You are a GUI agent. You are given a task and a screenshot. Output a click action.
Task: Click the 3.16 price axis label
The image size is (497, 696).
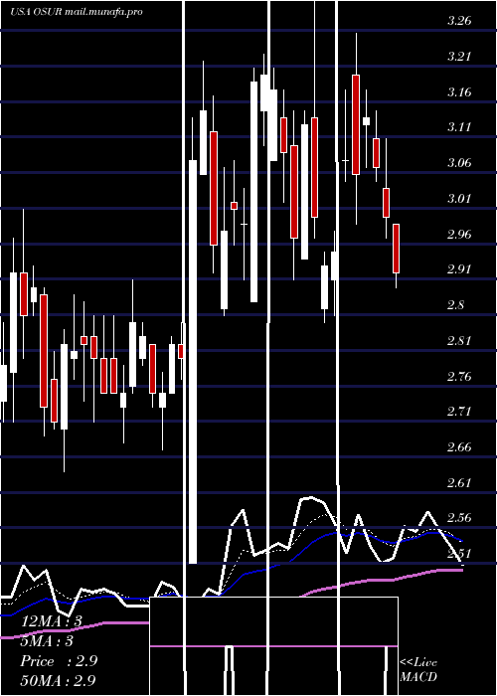[x=459, y=91]
